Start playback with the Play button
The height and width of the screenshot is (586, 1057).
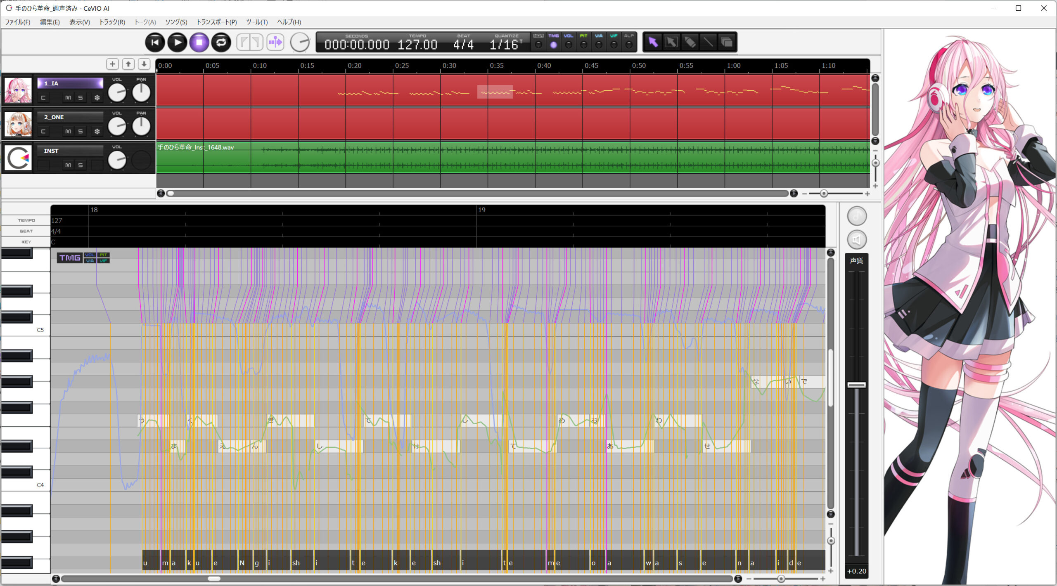(x=177, y=42)
